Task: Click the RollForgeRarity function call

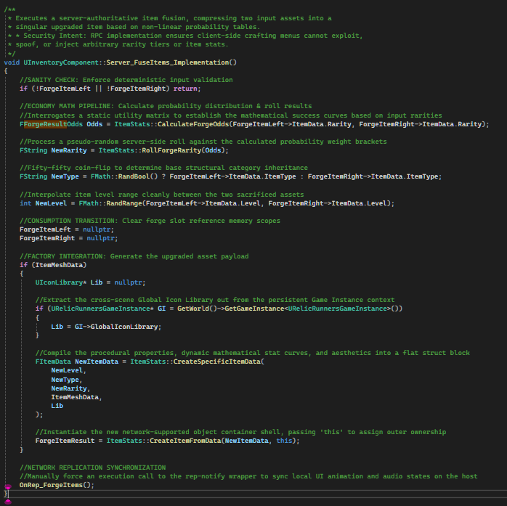Action: (x=171, y=150)
